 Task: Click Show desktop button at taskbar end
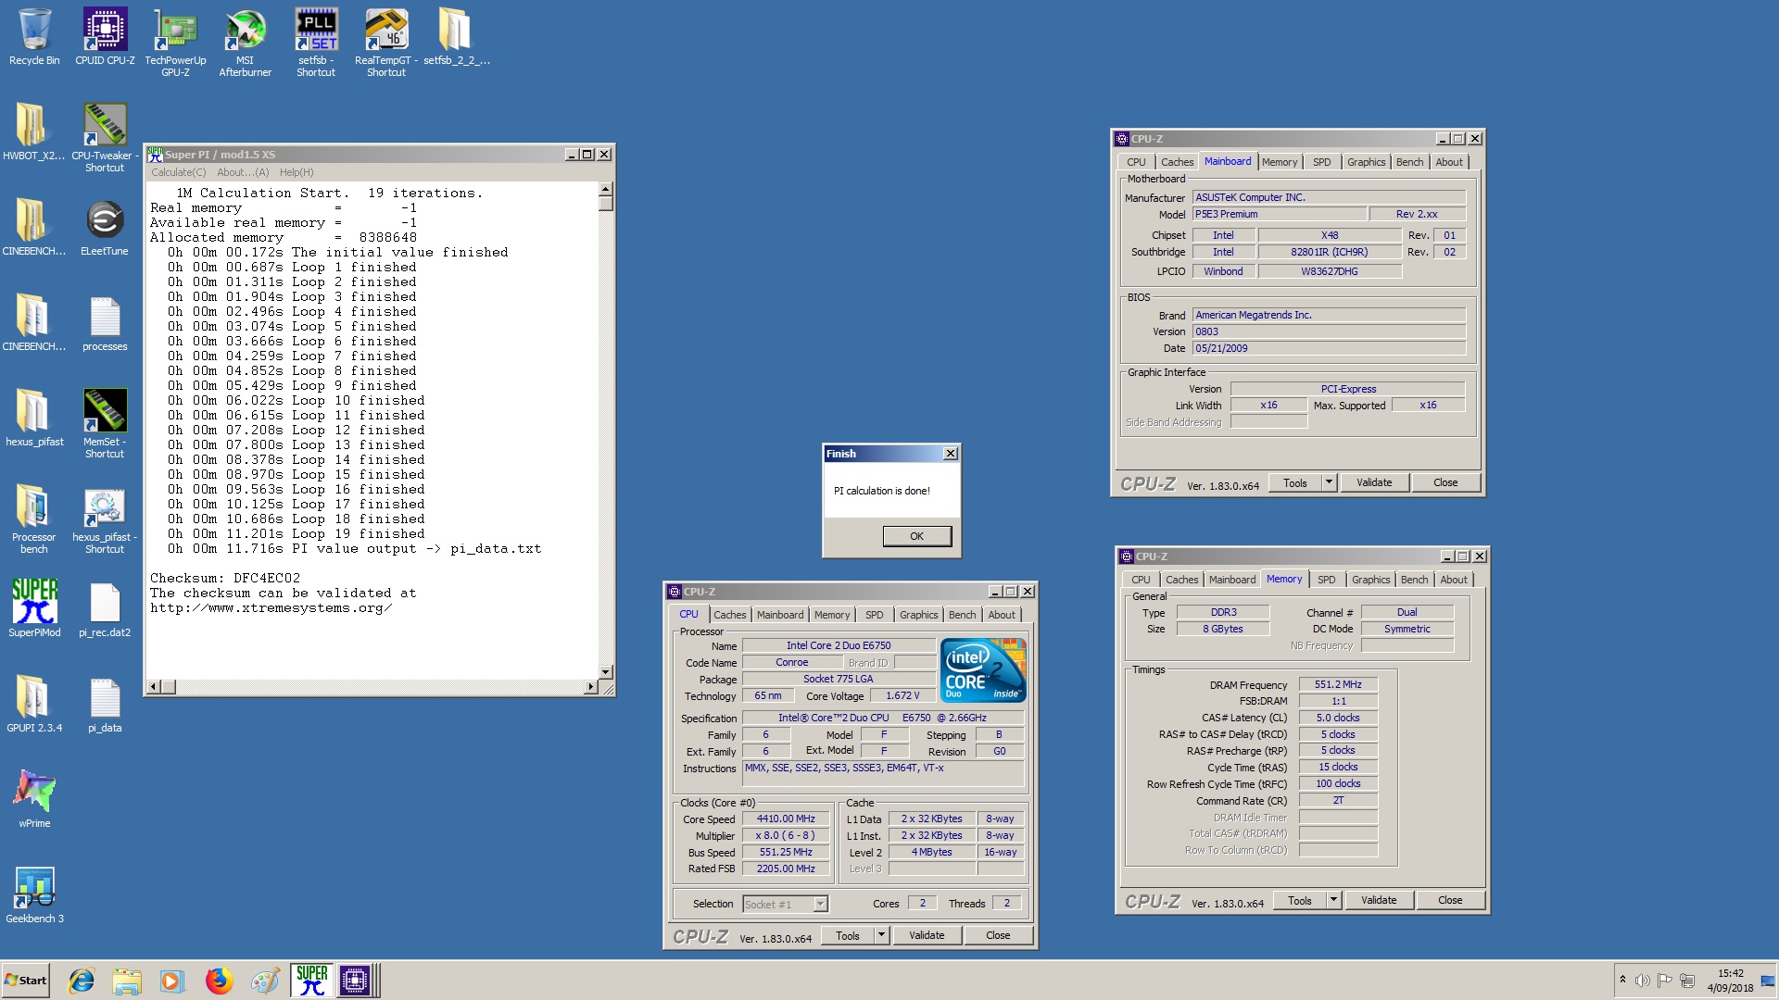[x=1770, y=981]
